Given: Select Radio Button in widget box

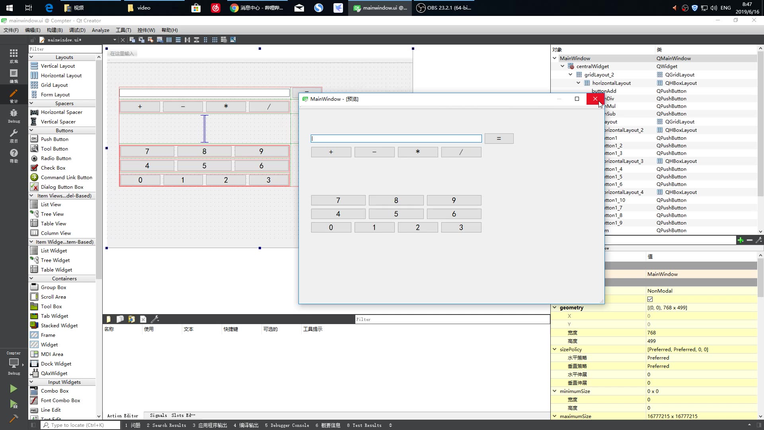Looking at the screenshot, I should click(x=56, y=158).
